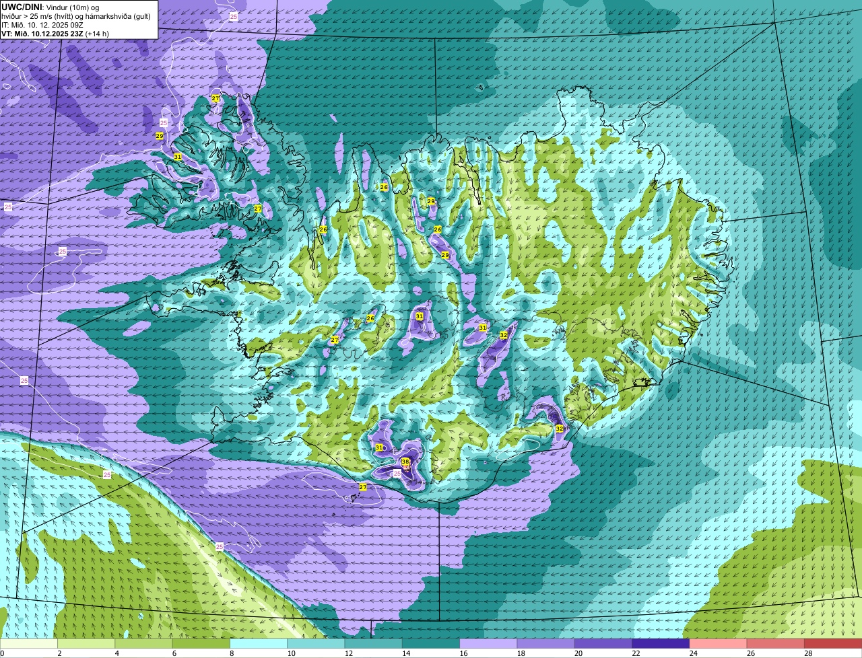The height and width of the screenshot is (658, 862).
Task: Pick the red 28–30 m/s legend swatch
Action: point(834,644)
